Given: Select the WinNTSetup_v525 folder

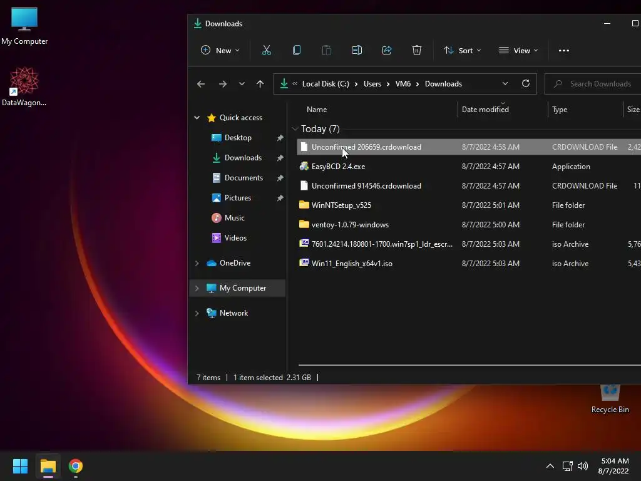Looking at the screenshot, I should [469, 205].
